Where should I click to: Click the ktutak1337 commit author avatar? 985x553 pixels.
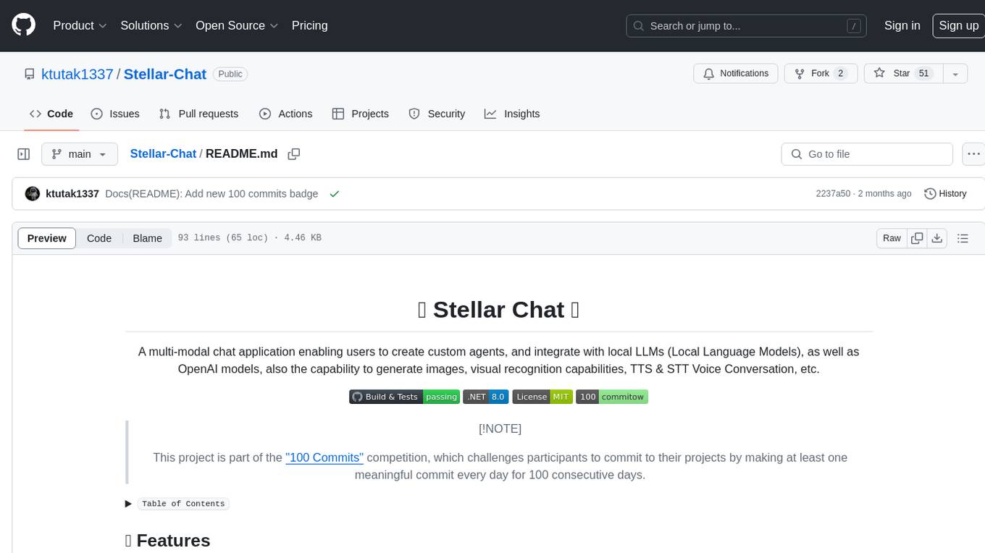(33, 194)
